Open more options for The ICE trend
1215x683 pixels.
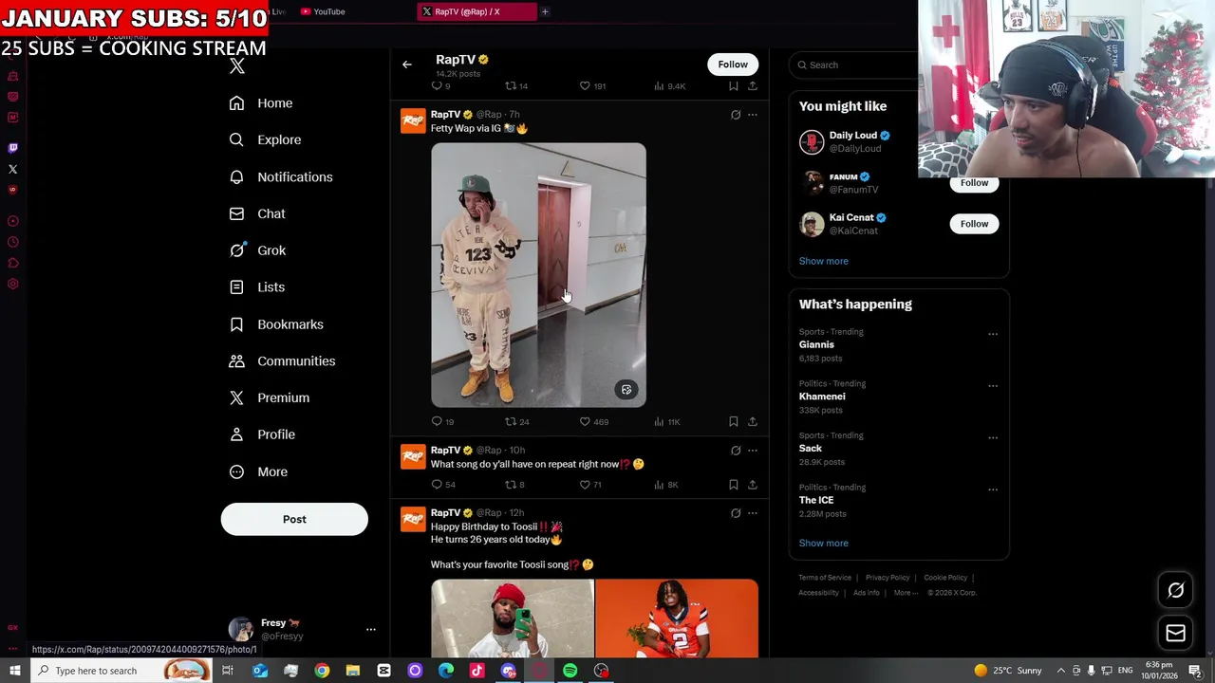(x=993, y=489)
